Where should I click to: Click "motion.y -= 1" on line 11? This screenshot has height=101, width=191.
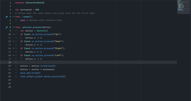point(33,38)
